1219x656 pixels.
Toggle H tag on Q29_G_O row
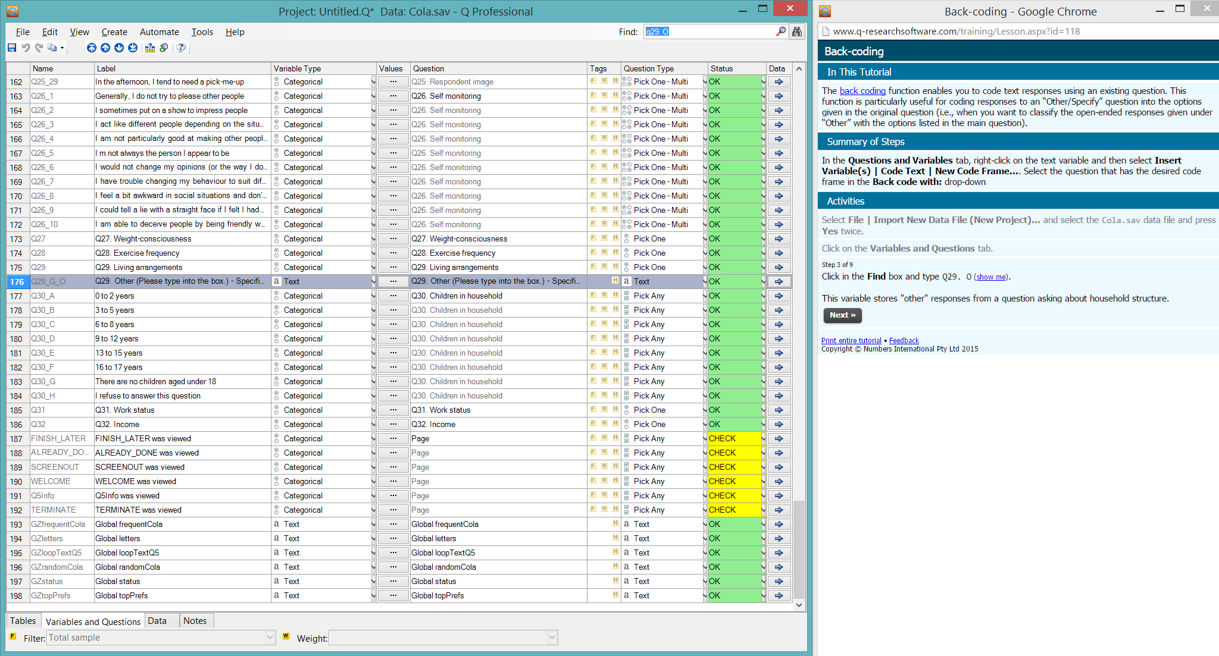point(615,281)
